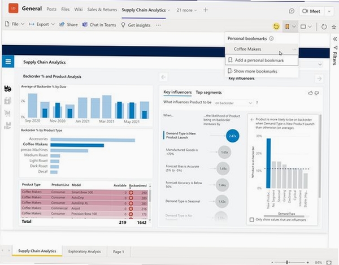Click the toolbar More options ellipsis
Viewport: 339px width, 265px height.
click(x=158, y=25)
